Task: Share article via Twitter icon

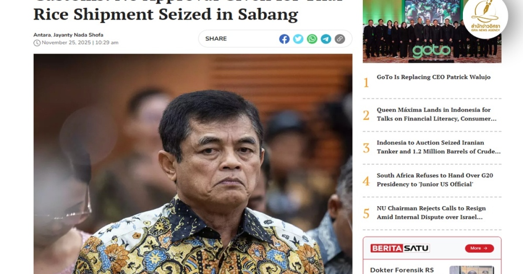Action: [298, 39]
